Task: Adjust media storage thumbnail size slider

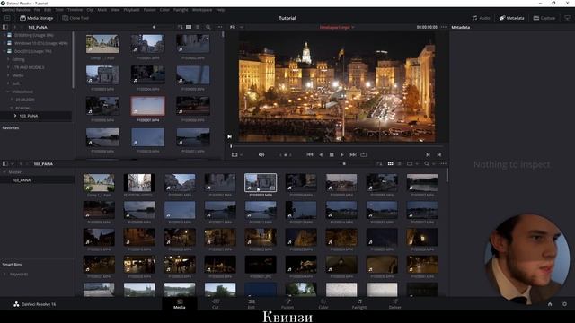Action: click(154, 27)
